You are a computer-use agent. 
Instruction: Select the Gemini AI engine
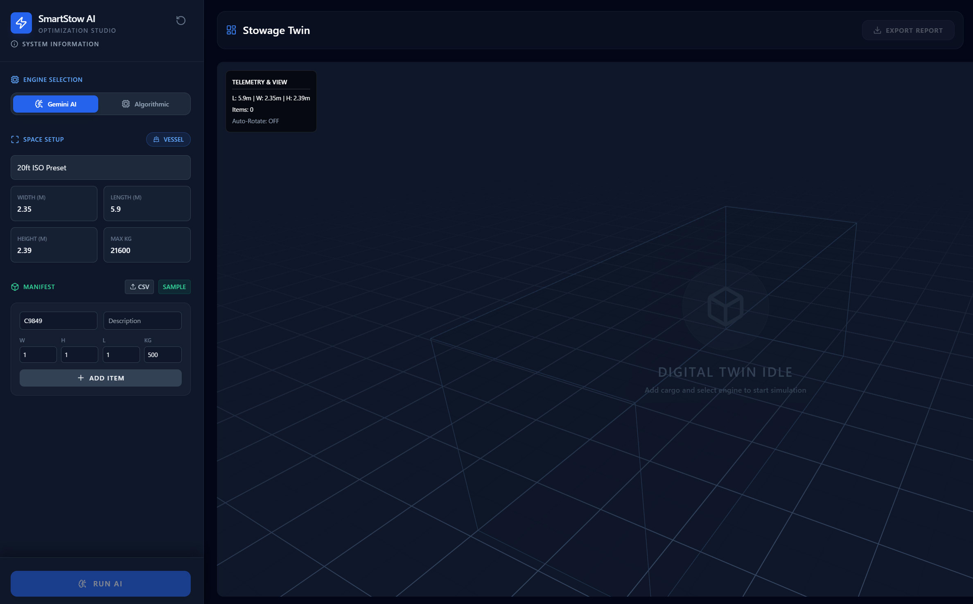click(x=56, y=104)
